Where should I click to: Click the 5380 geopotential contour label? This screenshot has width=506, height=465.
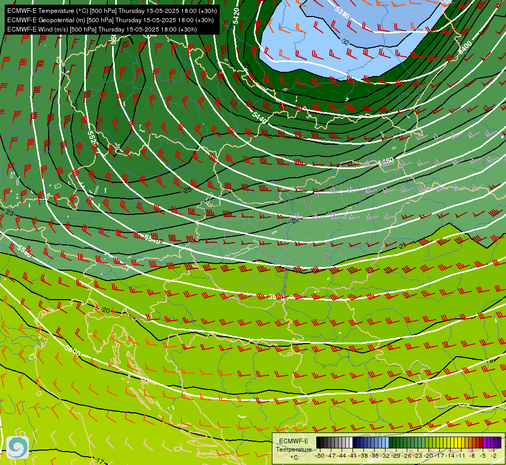(342, 13)
